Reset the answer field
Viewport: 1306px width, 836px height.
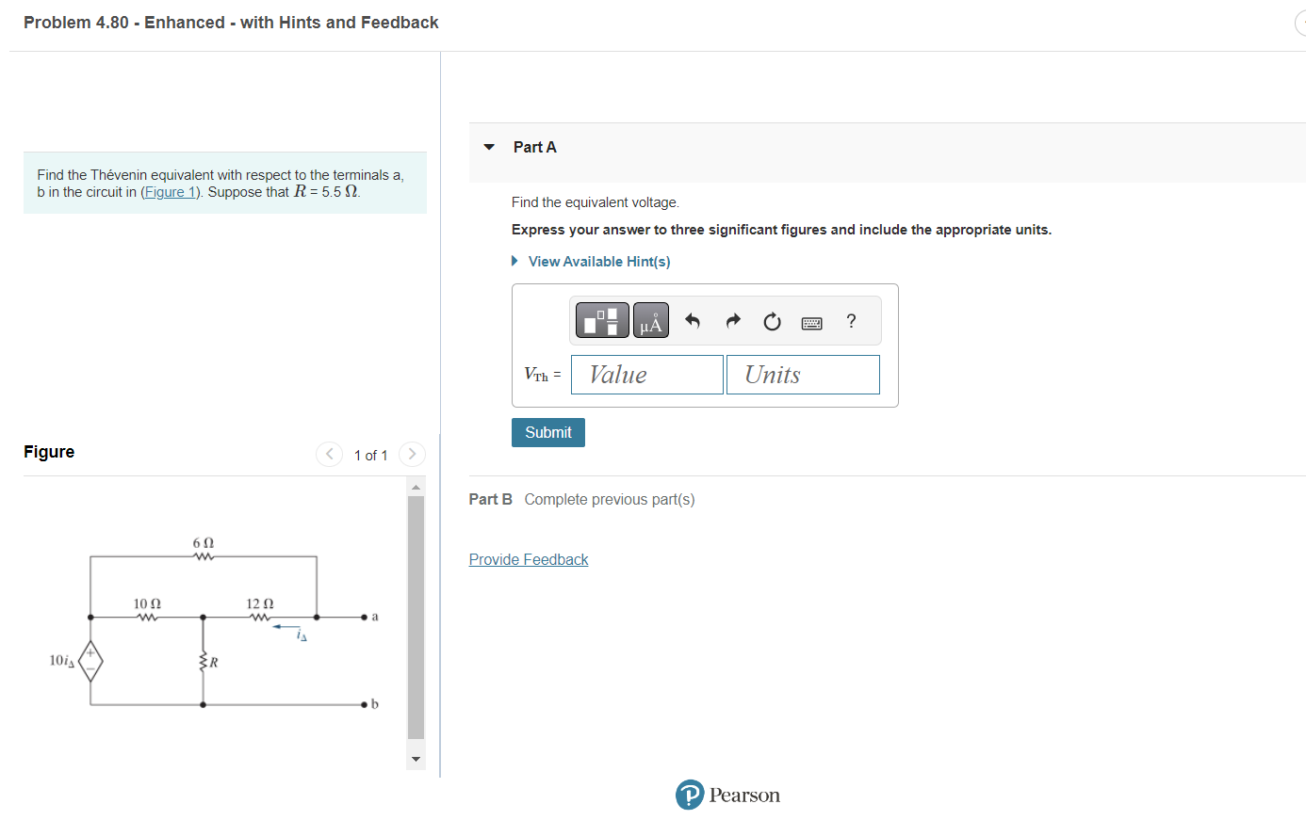pyautogui.click(x=772, y=320)
